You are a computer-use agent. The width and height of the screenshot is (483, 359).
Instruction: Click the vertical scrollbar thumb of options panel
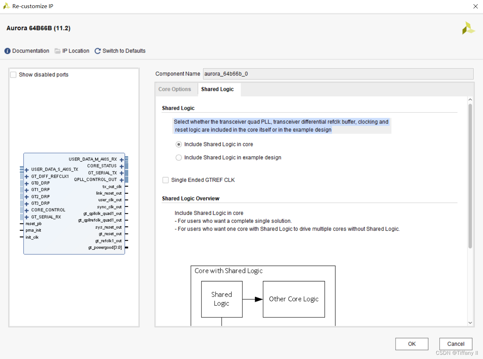(470, 176)
